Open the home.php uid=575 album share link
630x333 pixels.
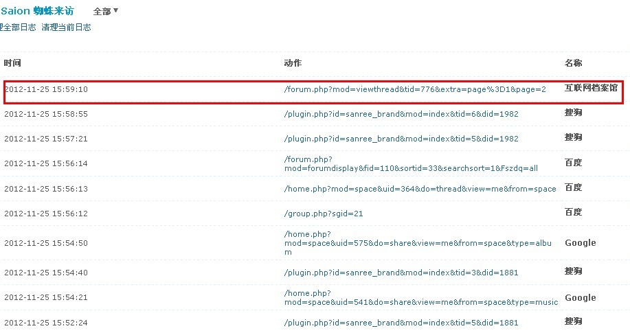coord(418,243)
